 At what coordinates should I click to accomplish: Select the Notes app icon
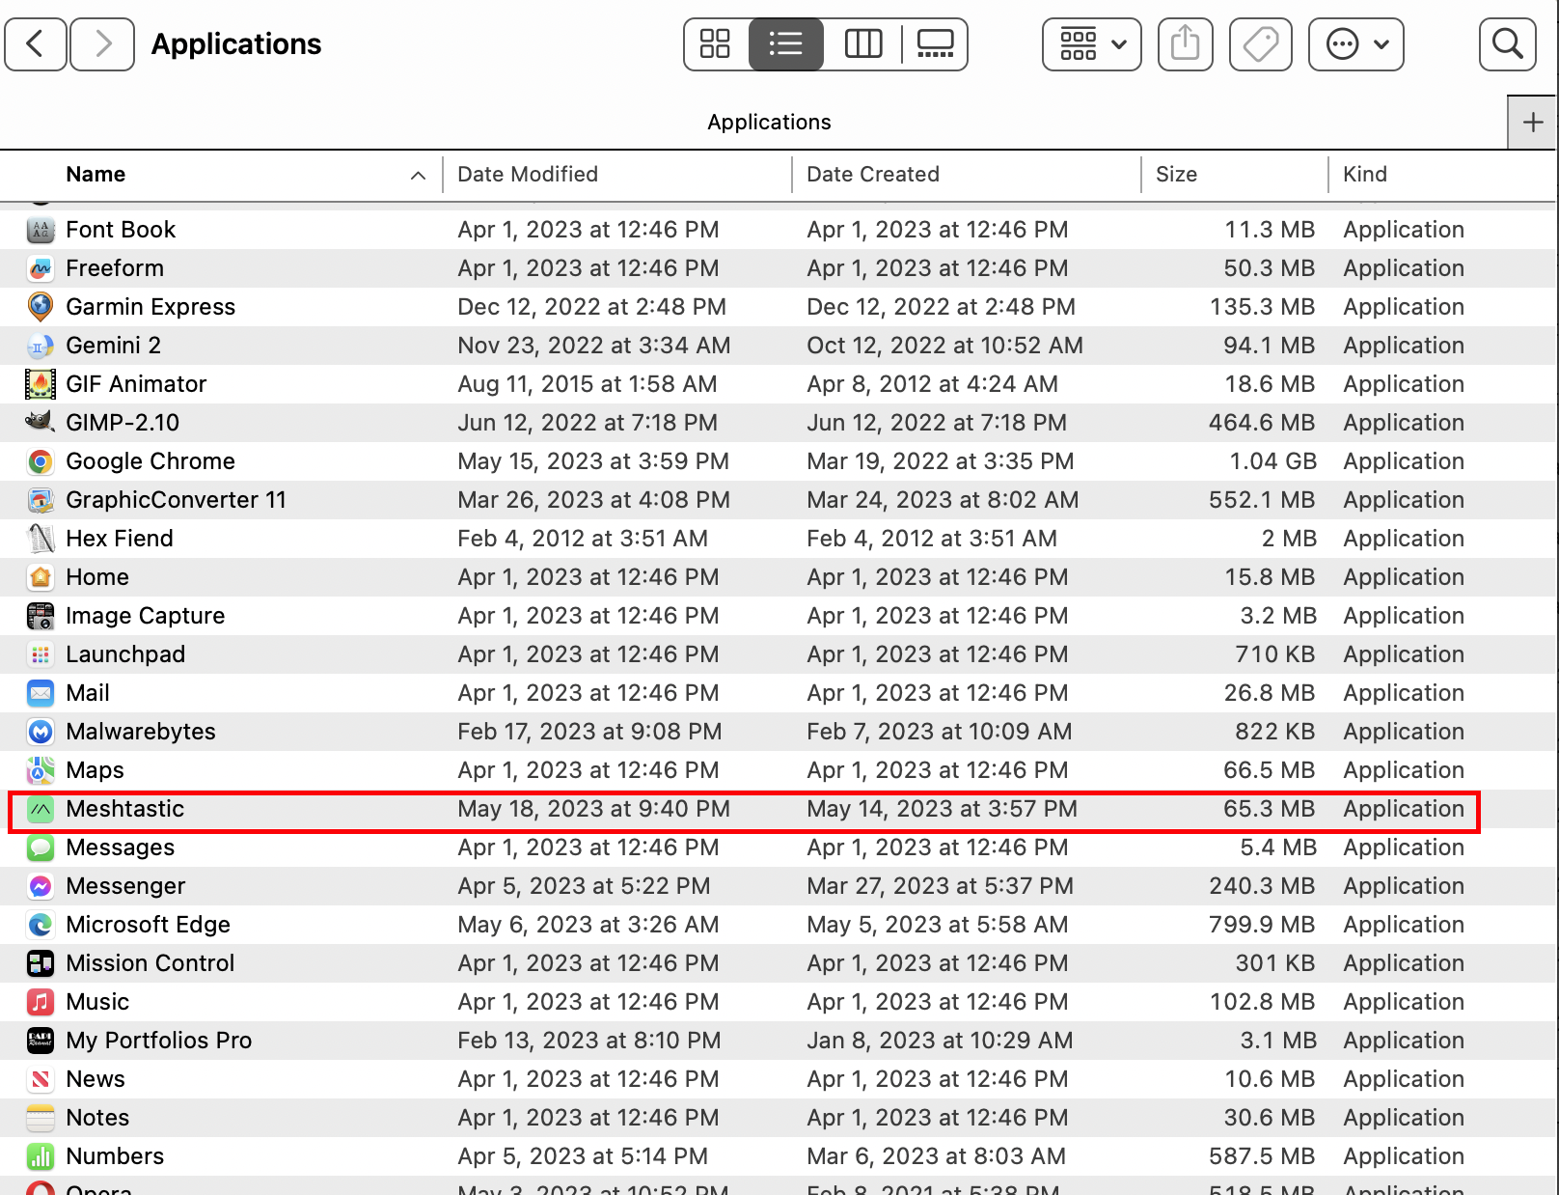click(41, 1118)
